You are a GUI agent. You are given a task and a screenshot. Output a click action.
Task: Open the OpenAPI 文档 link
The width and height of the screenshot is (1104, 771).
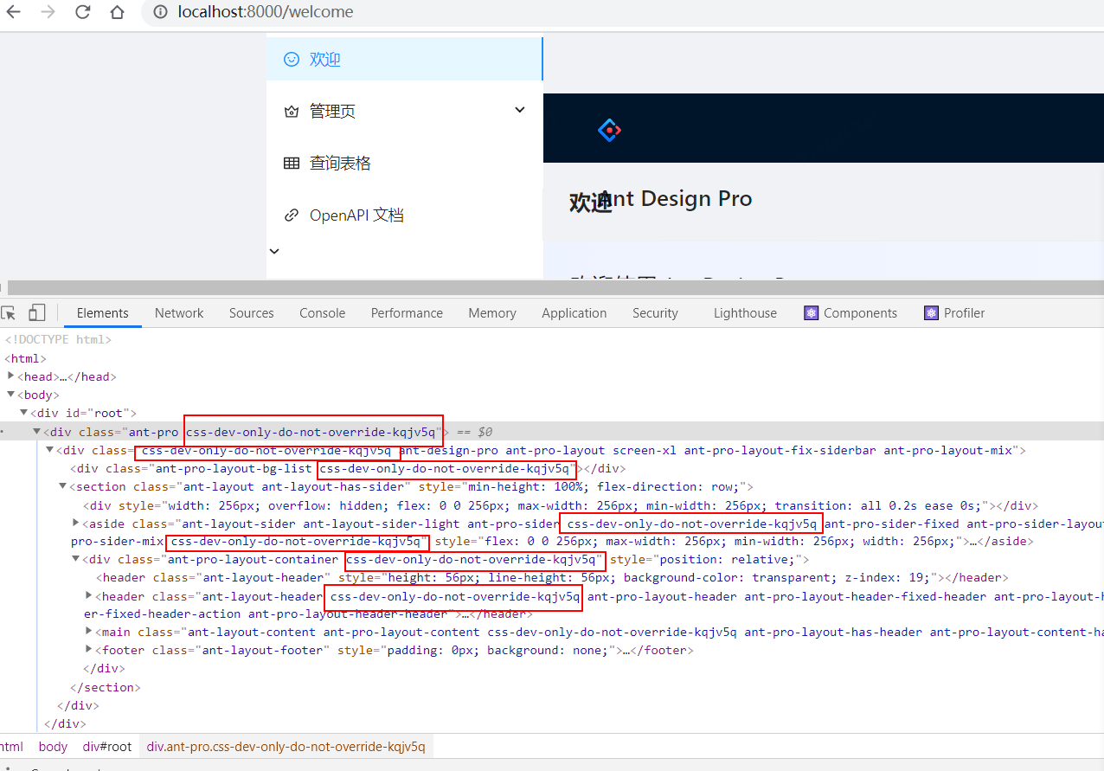click(x=404, y=215)
